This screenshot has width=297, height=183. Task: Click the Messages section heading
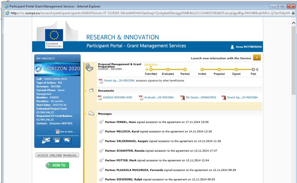(x=105, y=114)
